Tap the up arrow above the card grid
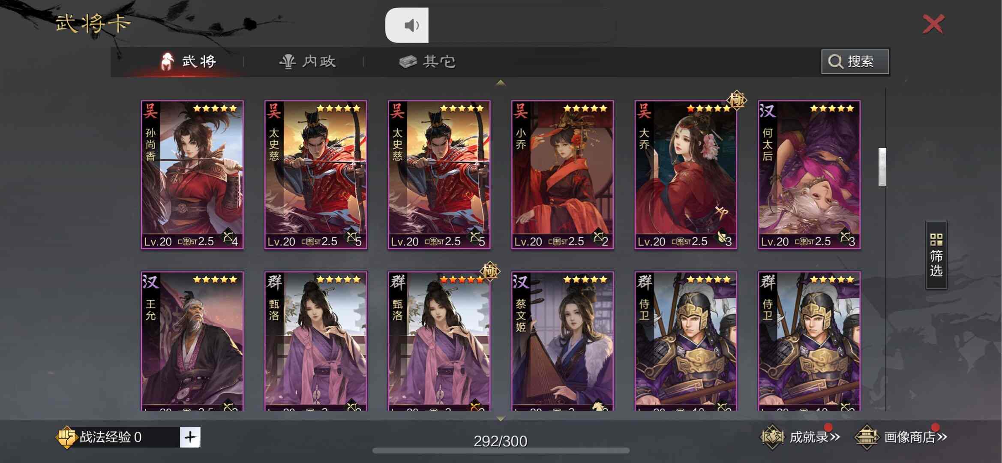 (x=501, y=83)
